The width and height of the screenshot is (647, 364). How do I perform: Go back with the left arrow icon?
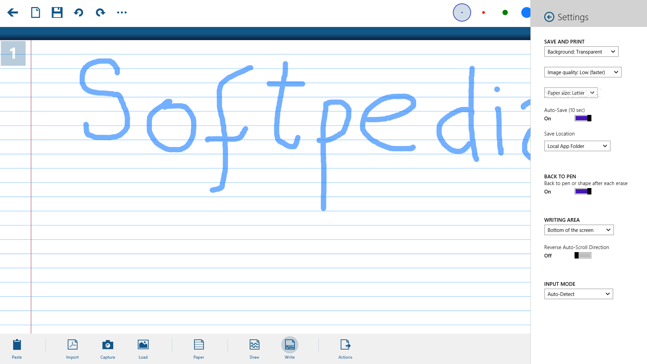[12, 12]
